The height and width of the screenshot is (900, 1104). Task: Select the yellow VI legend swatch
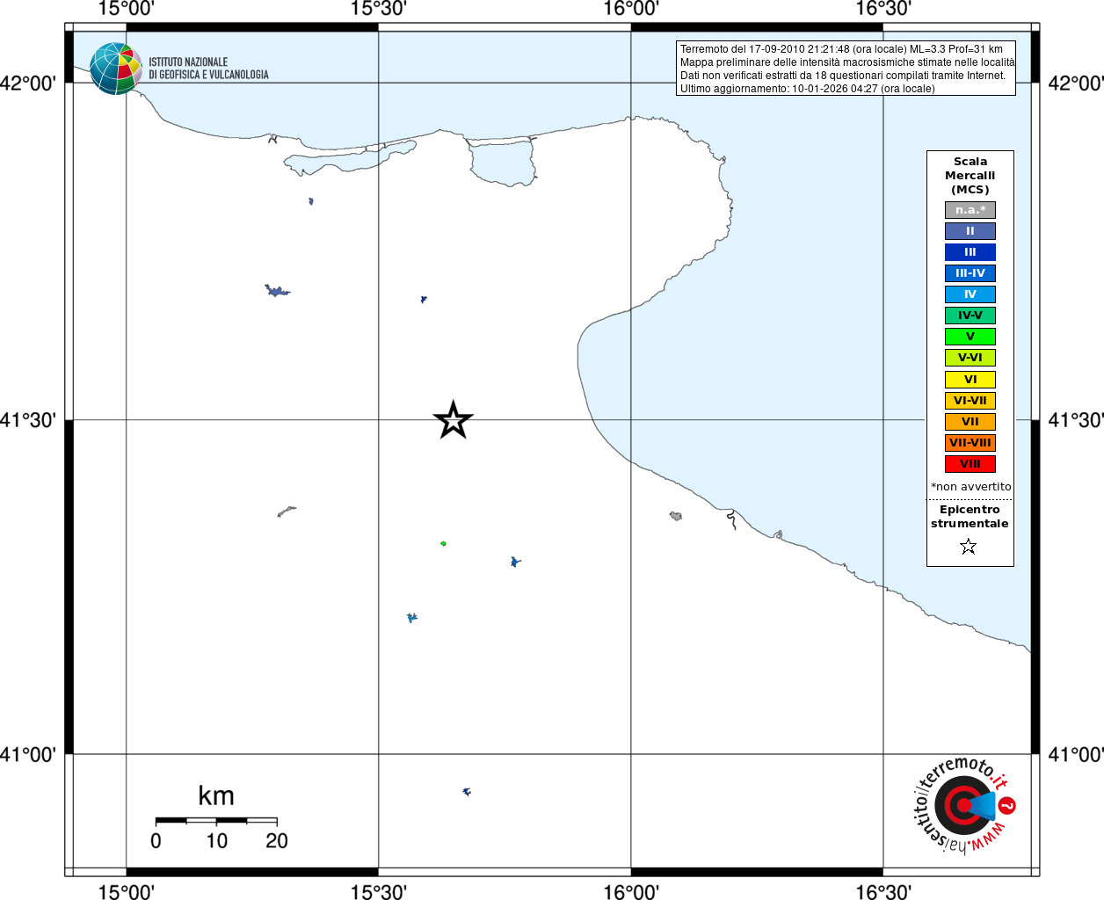[970, 380]
